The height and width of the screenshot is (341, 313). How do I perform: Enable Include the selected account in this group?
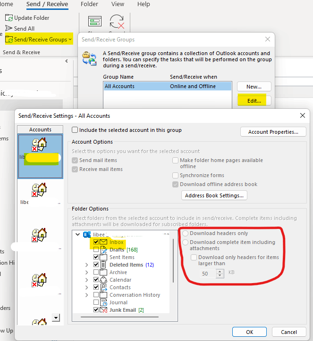click(75, 130)
